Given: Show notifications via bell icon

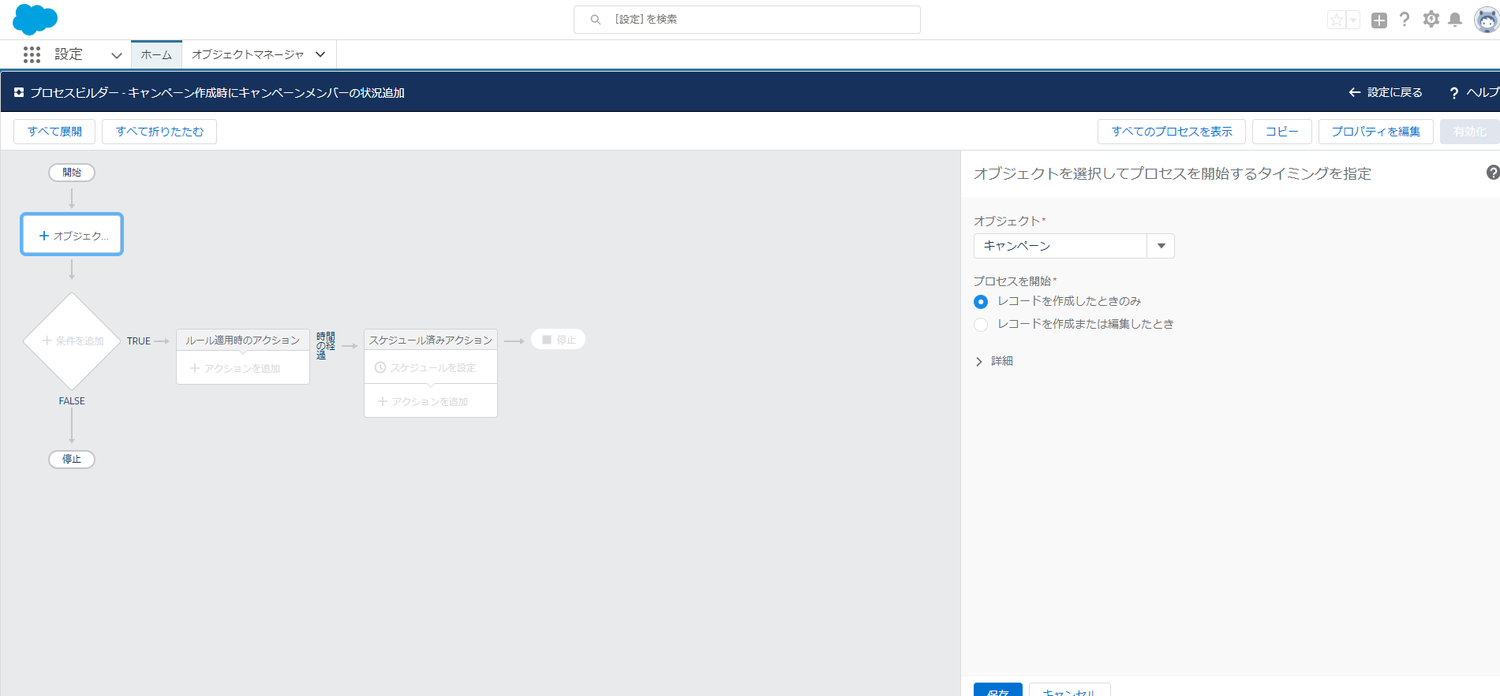Looking at the screenshot, I should coord(1455,20).
